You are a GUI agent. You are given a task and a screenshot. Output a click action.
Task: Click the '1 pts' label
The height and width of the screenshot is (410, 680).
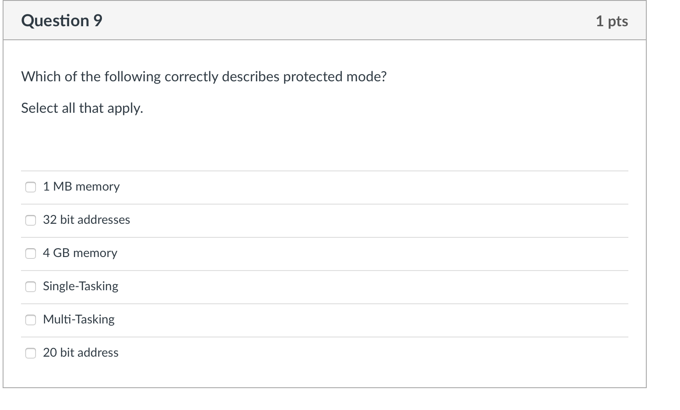click(612, 20)
